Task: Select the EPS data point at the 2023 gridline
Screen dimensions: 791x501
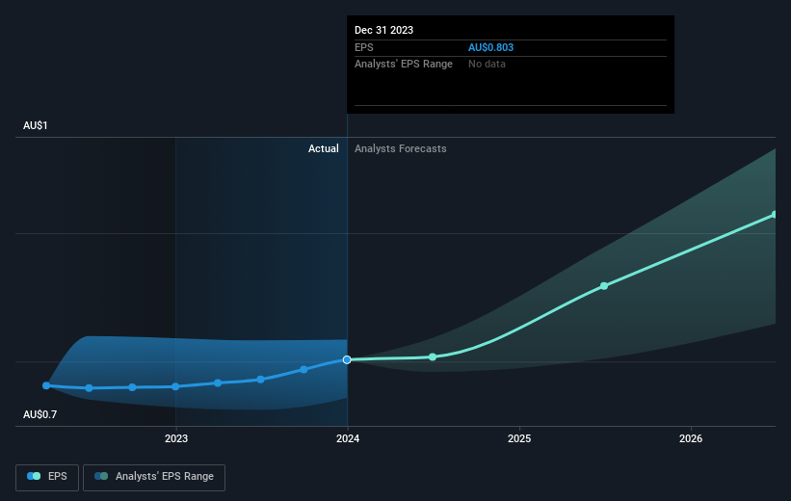Action: [x=175, y=387]
